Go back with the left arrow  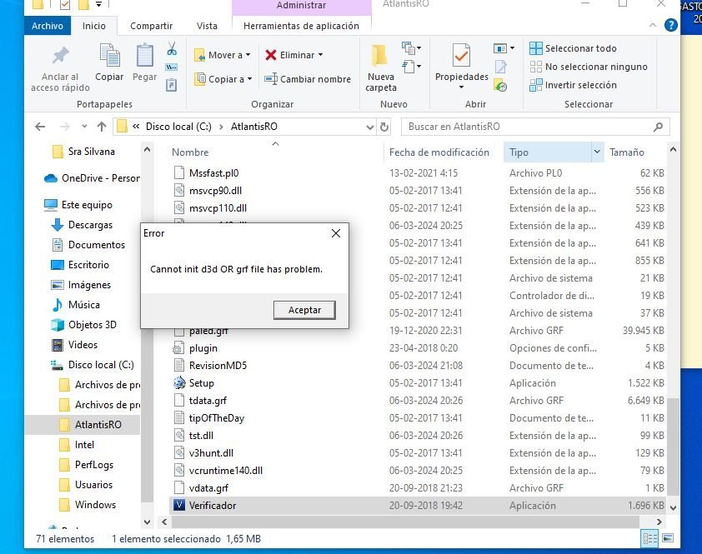point(40,127)
